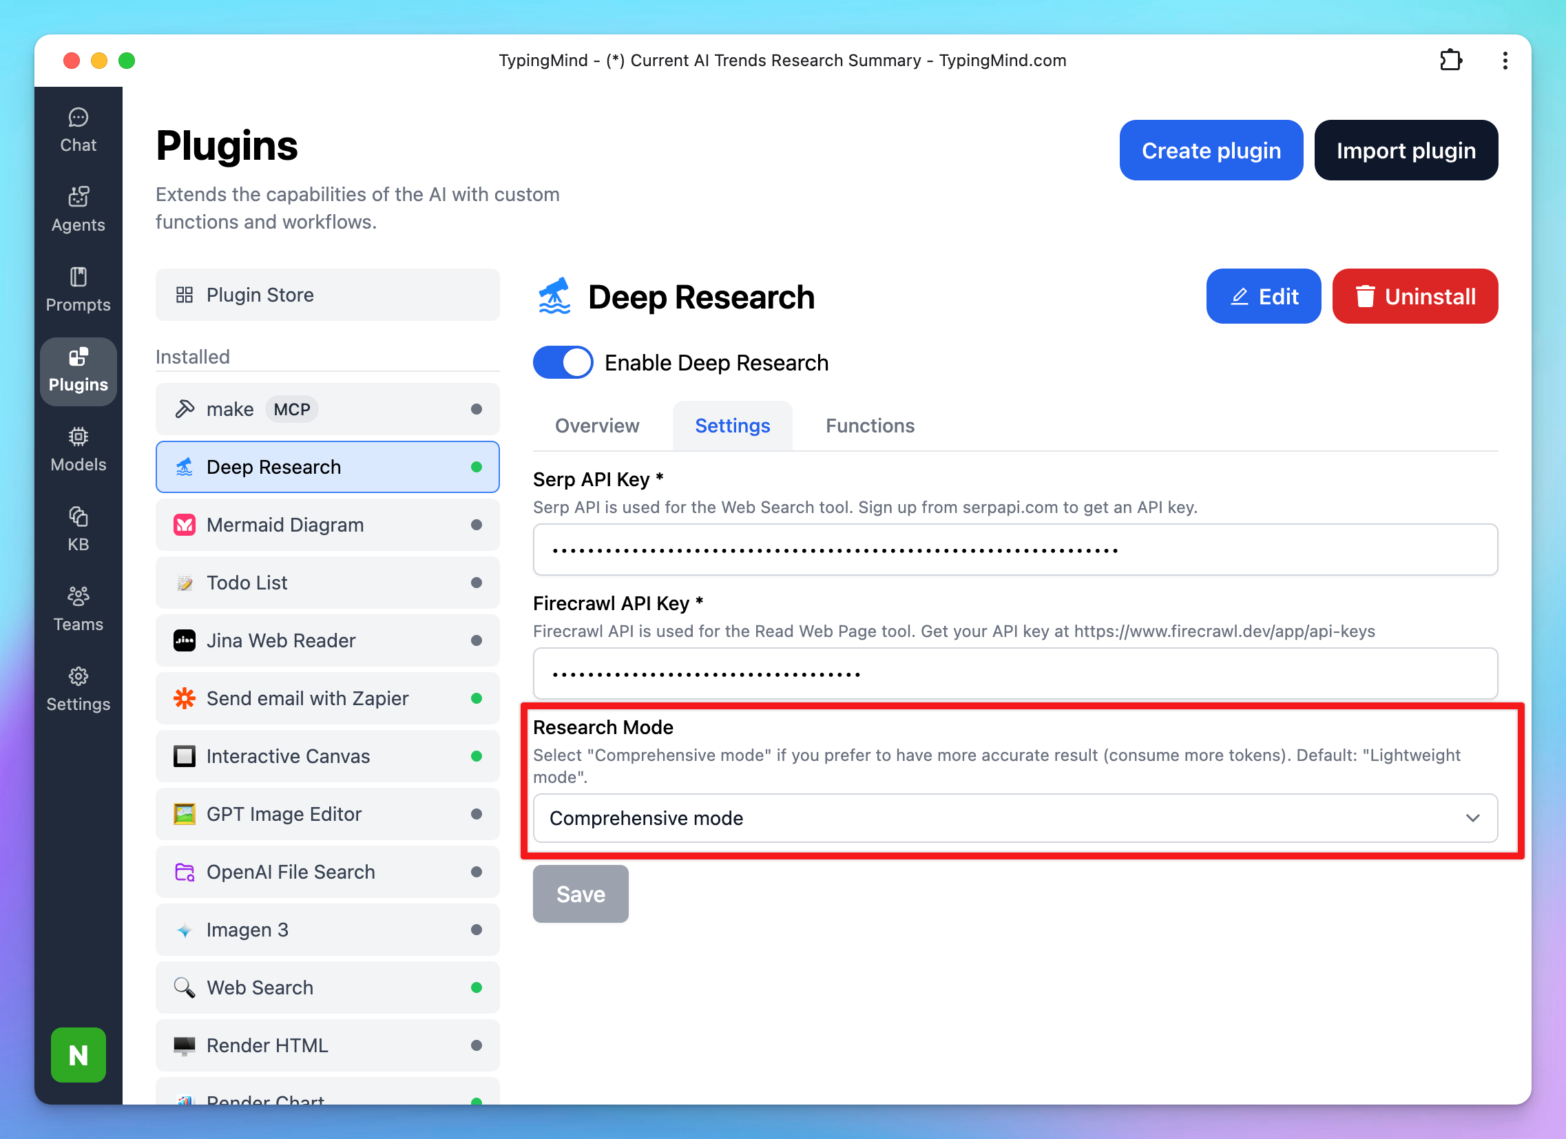Open the Plugin Store
This screenshot has width=1566, height=1139.
coord(327,295)
